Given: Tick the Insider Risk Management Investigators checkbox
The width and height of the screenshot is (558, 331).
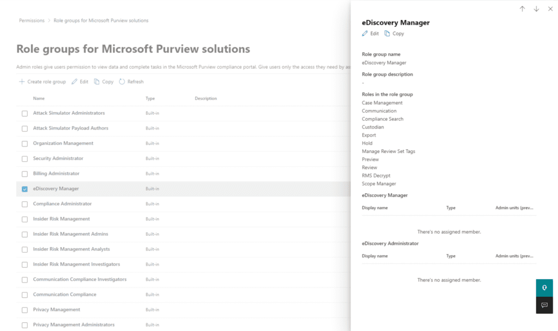Looking at the screenshot, I should click(x=25, y=265).
